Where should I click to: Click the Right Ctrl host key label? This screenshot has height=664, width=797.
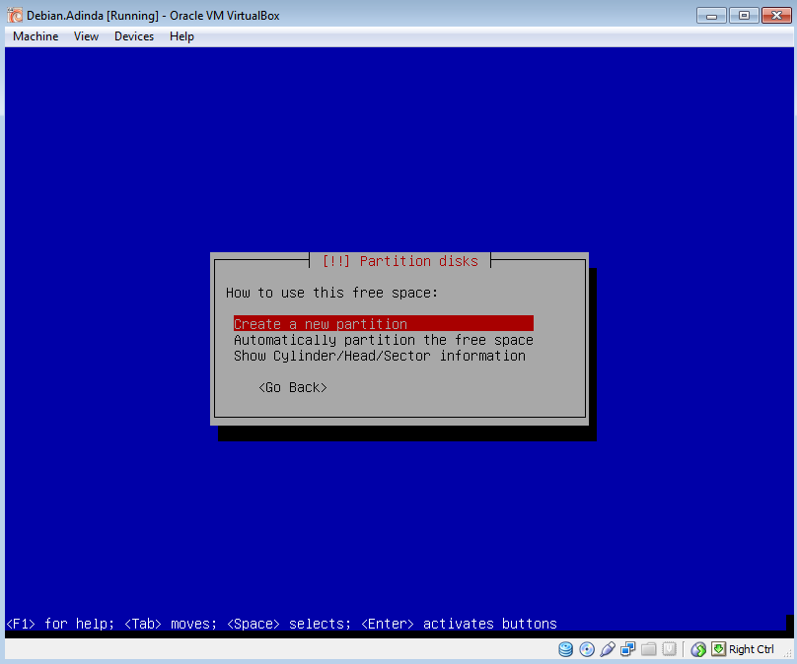[x=752, y=649]
